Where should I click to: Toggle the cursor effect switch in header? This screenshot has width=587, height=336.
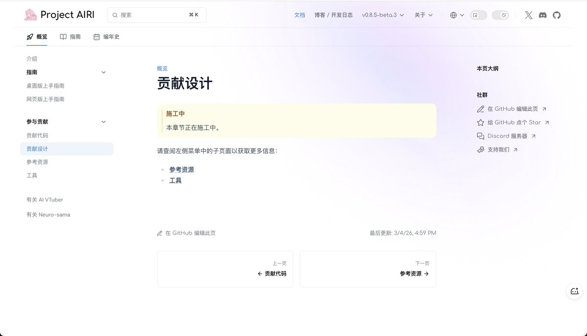(x=478, y=15)
